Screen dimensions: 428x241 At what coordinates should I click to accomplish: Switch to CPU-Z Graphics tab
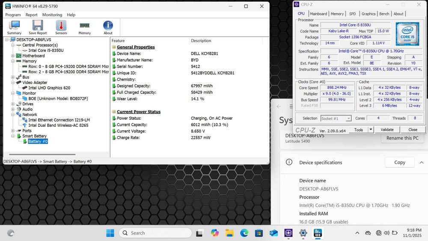click(368, 14)
